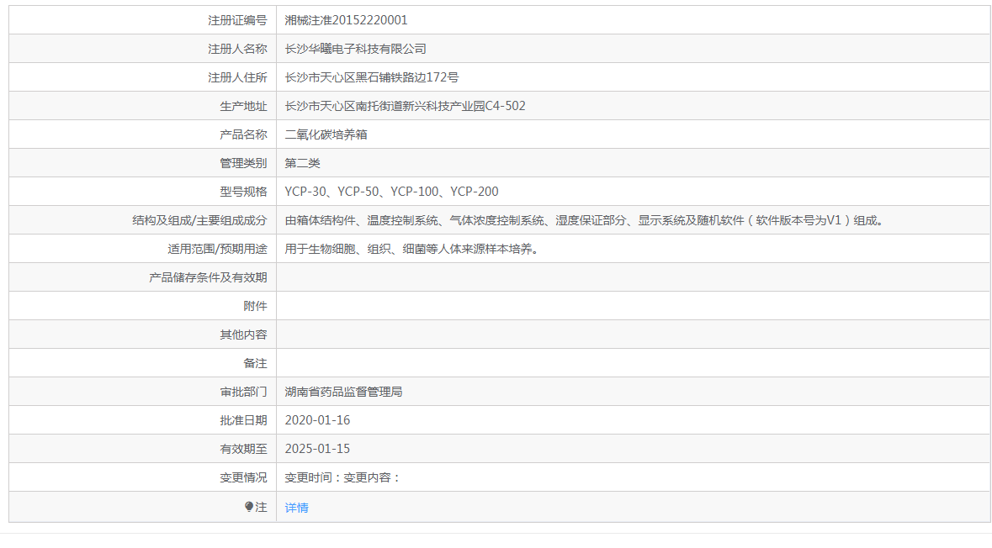Click the 有效期至 label
Viewport: 992px width, 548px height.
tap(243, 449)
